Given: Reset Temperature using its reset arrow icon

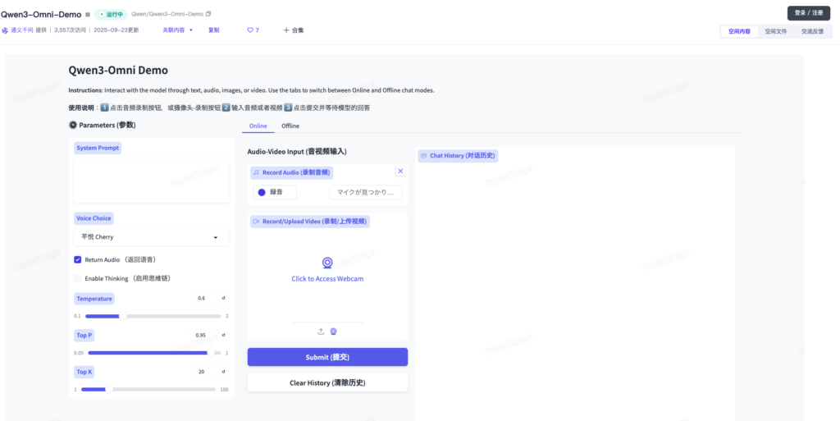Looking at the screenshot, I should 223,298.
